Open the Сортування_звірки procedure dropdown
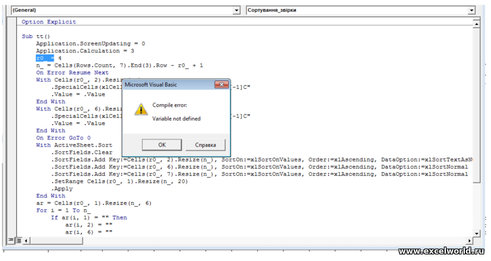This screenshot has height=261, width=491. (x=471, y=10)
